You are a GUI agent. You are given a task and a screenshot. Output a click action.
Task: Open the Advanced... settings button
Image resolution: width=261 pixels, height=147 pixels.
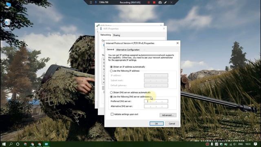click(168, 115)
